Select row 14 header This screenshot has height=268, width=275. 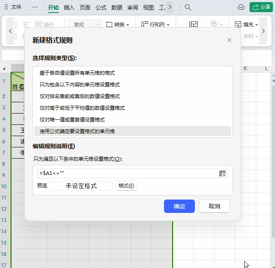[x=3, y=232]
